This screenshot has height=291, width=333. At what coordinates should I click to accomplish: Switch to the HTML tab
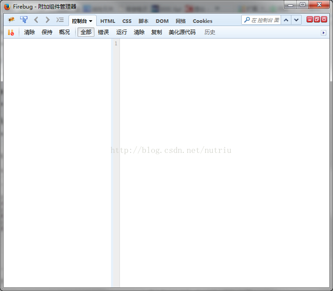pos(108,21)
